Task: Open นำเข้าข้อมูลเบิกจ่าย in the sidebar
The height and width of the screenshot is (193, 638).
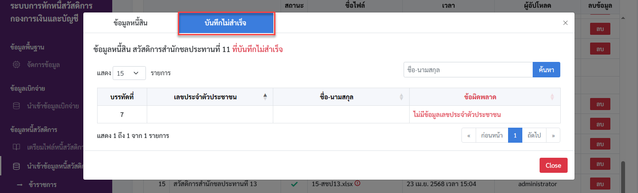Action: [53, 106]
